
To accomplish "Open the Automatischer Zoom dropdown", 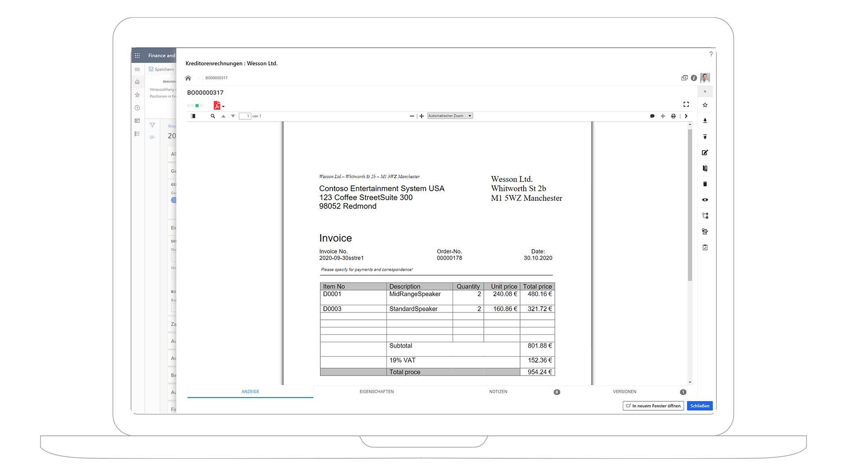I will [x=450, y=116].
